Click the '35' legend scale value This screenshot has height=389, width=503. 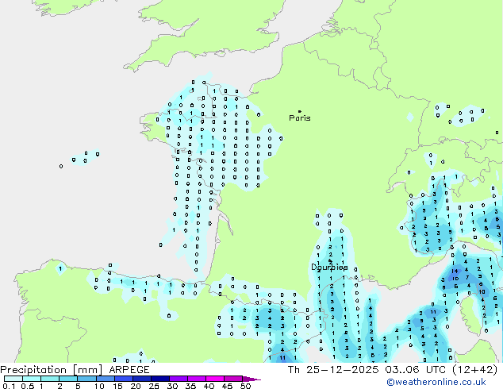pos(190,386)
